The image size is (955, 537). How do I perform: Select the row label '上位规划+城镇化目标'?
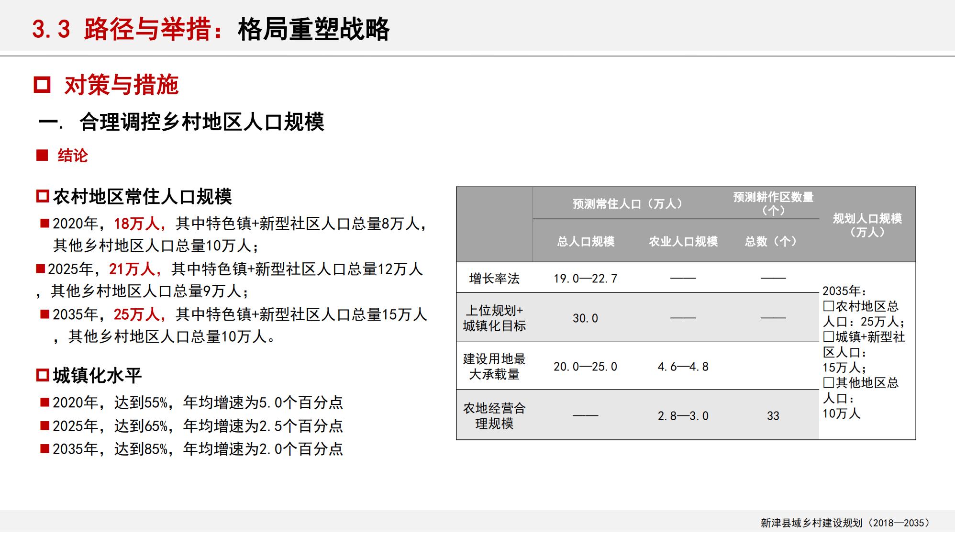coord(494,318)
